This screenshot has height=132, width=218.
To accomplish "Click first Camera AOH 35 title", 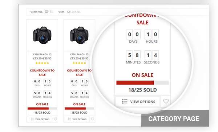I will point(42,54).
